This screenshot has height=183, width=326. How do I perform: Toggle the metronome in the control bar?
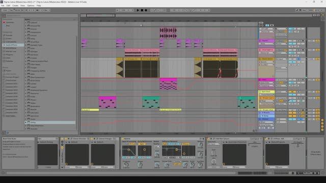[x=38, y=10]
